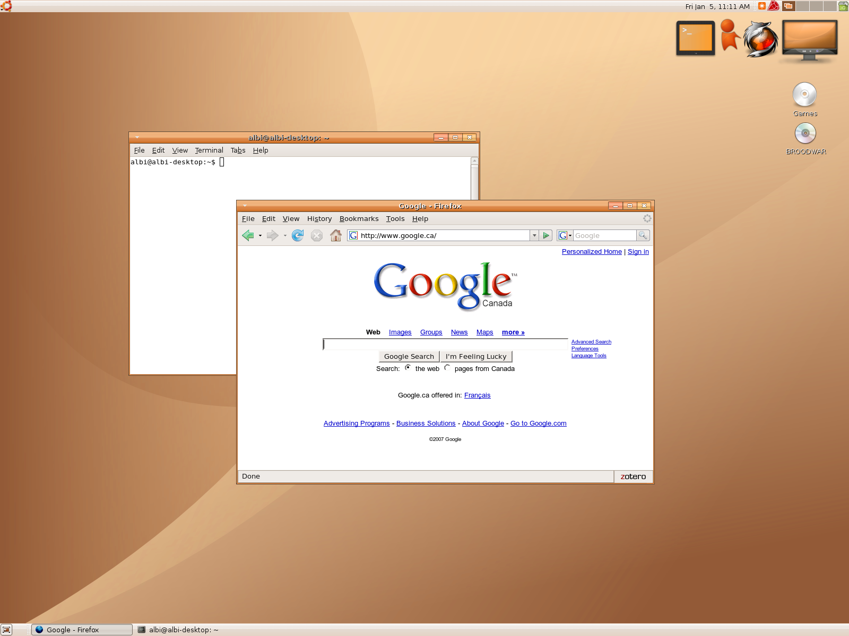The width and height of the screenshot is (849, 636).
Task: Click the Business Solutions link
Action: (426, 423)
